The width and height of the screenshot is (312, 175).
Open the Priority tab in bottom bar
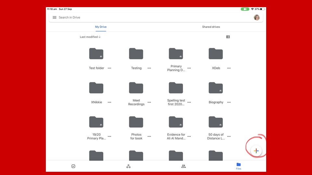(73, 166)
